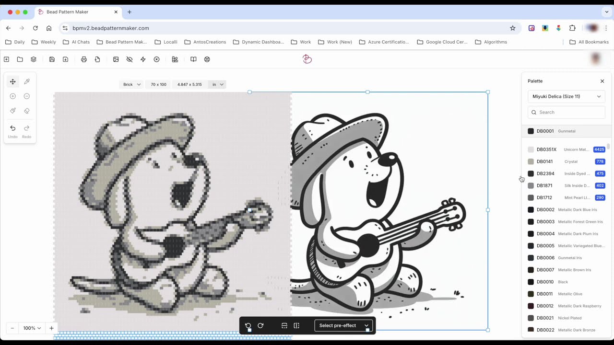Click the export file icon
This screenshot has height=345, width=614.
(97, 59)
